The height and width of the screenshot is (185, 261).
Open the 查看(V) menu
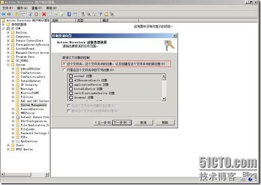point(37,8)
